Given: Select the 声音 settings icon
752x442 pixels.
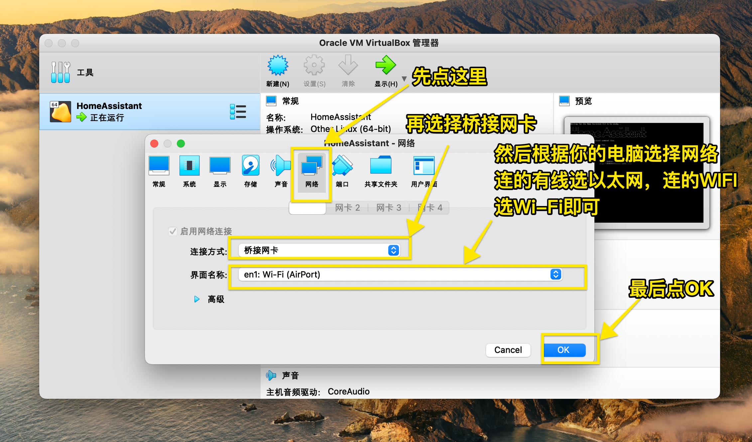Looking at the screenshot, I should (281, 171).
